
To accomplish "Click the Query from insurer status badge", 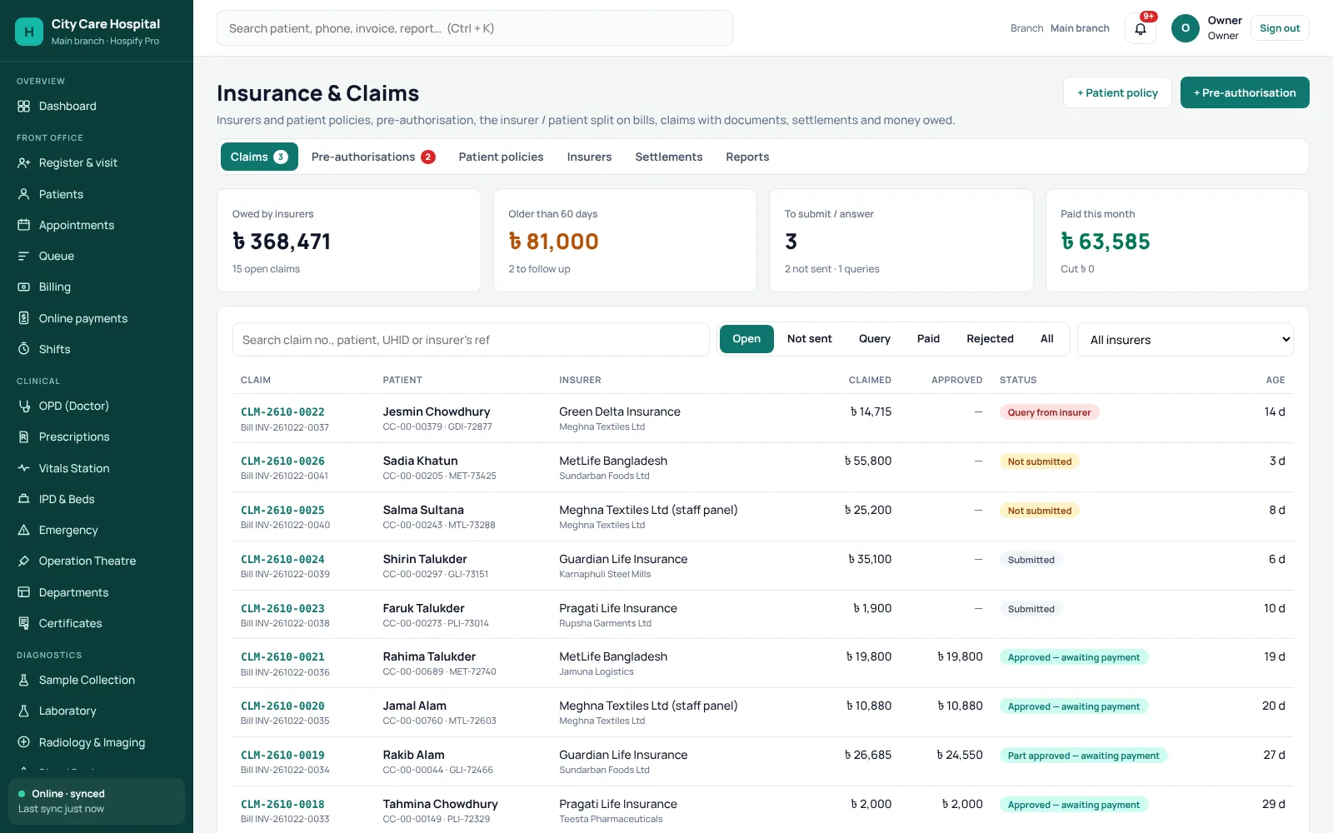I will (1049, 412).
